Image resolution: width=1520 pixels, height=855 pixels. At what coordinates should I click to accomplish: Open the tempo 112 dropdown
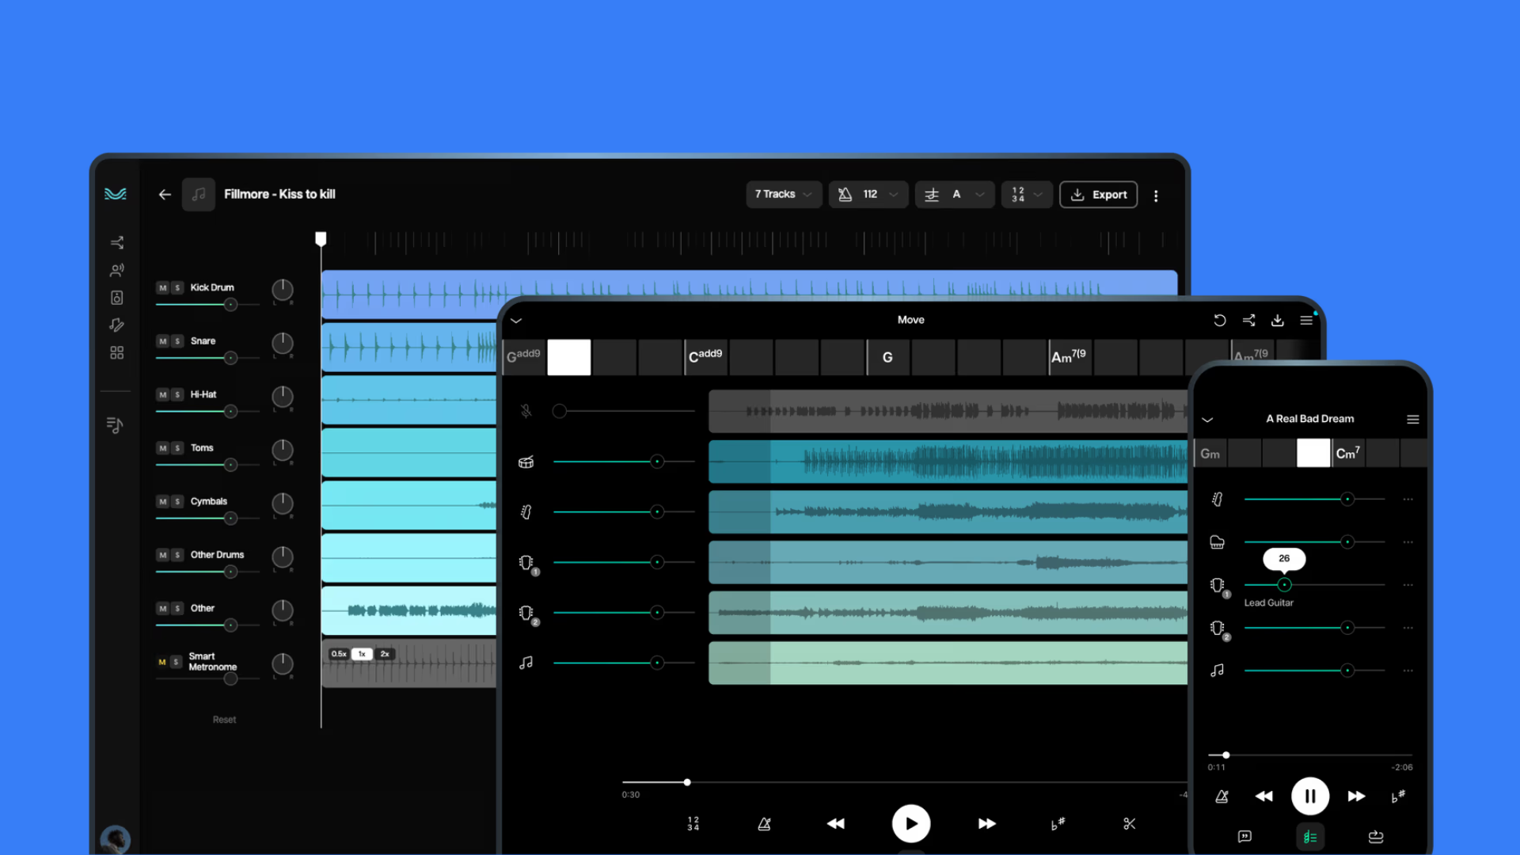pos(868,195)
